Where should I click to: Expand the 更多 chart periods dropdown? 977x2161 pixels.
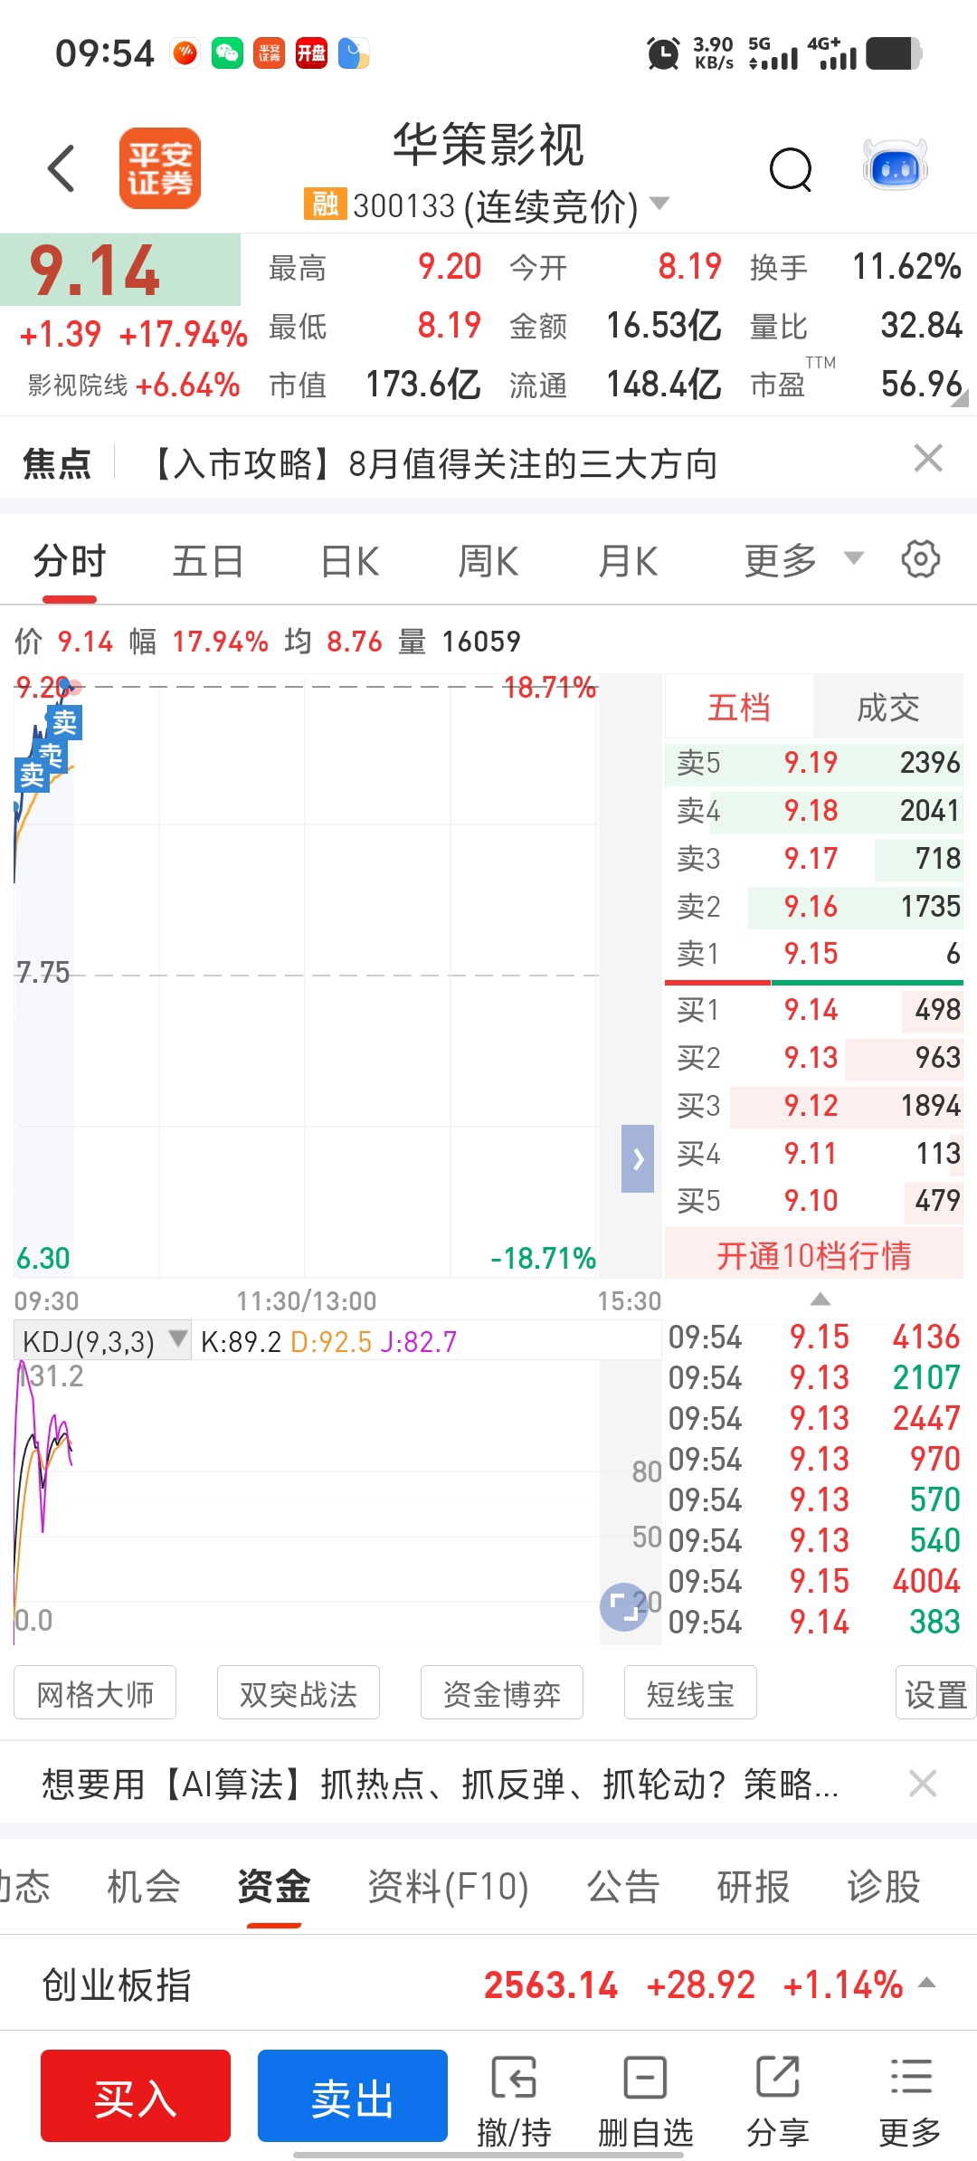coord(803,561)
